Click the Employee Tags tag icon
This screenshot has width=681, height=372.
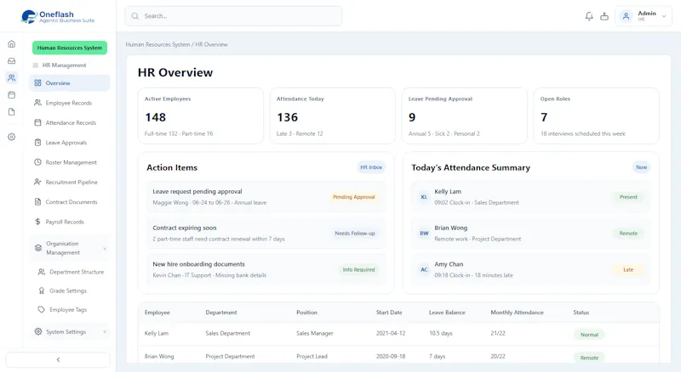coord(41,309)
